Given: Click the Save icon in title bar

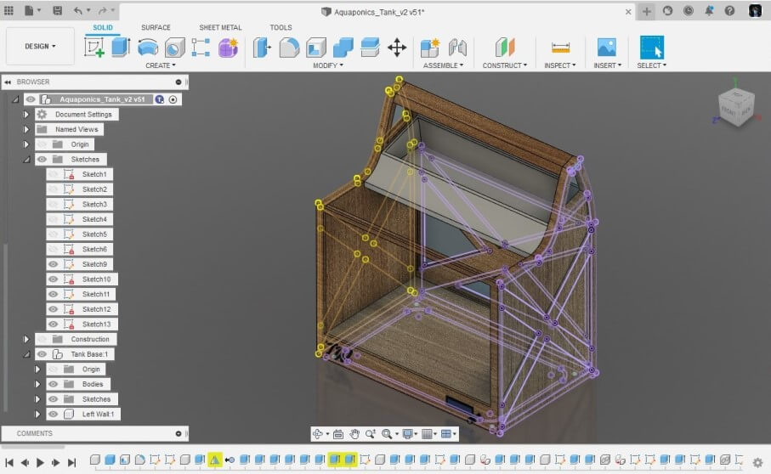Looking at the screenshot, I should [x=57, y=11].
